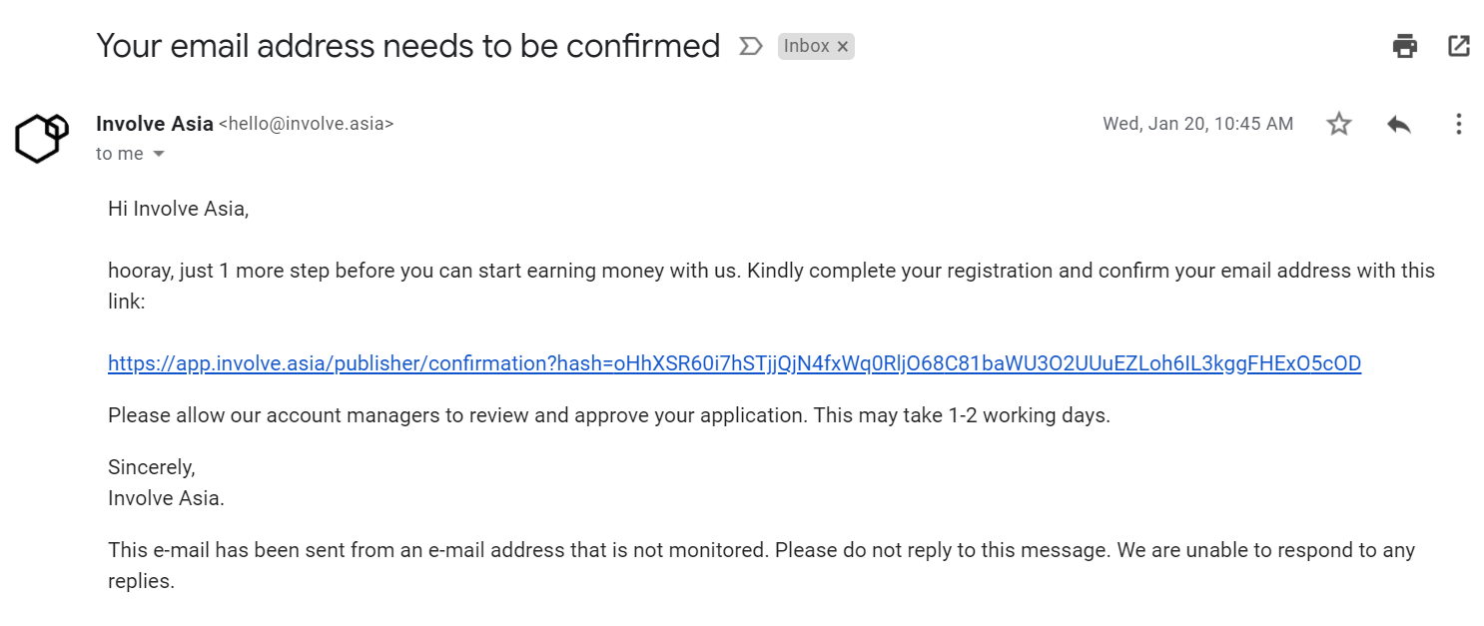The width and height of the screenshot is (1484, 626).
Task: Click the sender name Involve Asia
Action: [155, 124]
